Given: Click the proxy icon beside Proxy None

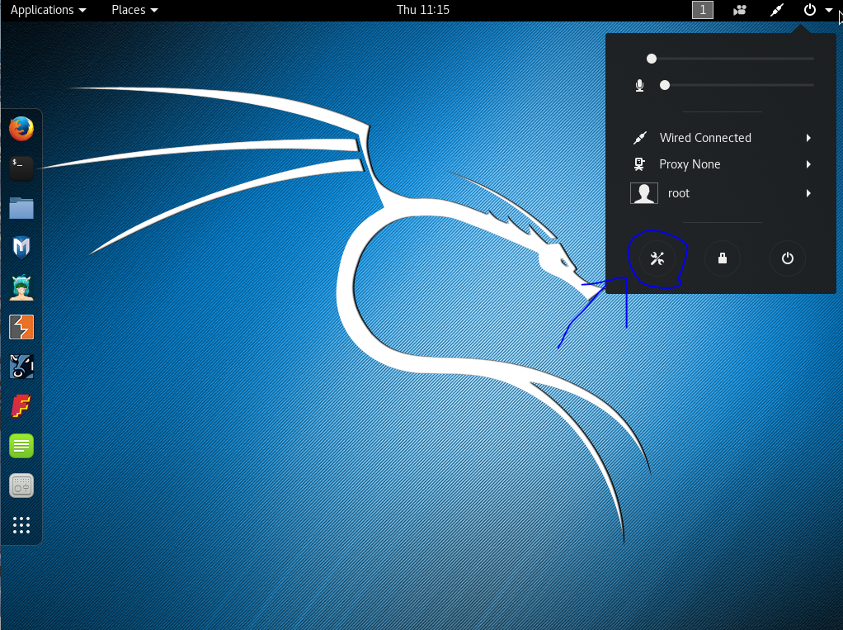Looking at the screenshot, I should 640,164.
